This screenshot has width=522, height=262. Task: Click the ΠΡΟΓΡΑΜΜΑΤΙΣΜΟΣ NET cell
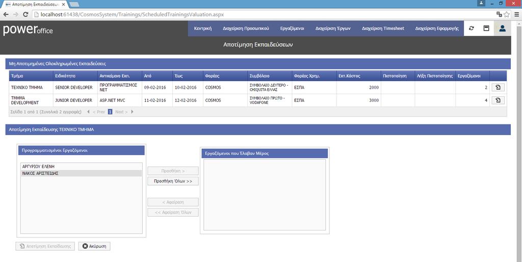coord(119,88)
